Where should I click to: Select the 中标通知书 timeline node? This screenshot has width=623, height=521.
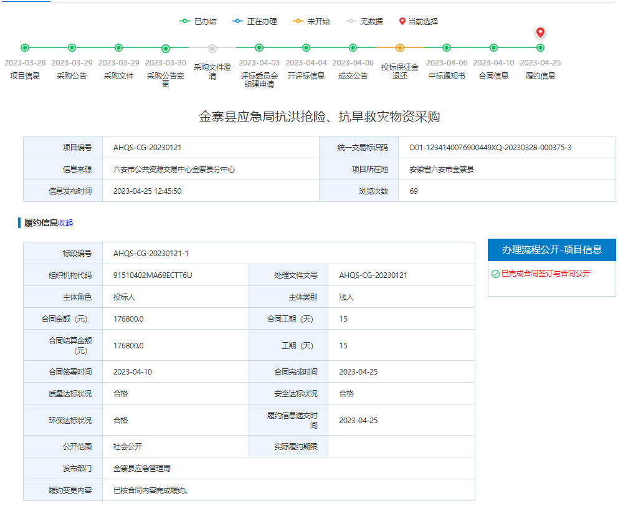447,48
